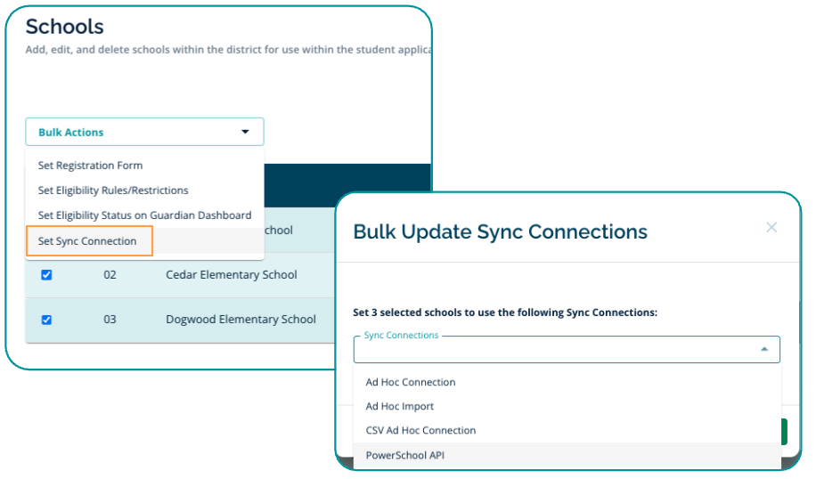Click the Cedar Elementary School name

pyautogui.click(x=232, y=275)
